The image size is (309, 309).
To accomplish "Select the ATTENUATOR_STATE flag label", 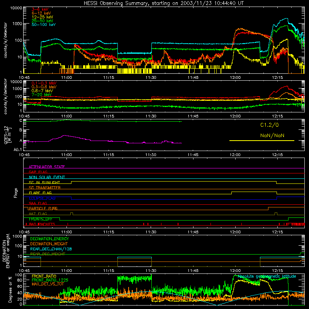I will [47, 167].
